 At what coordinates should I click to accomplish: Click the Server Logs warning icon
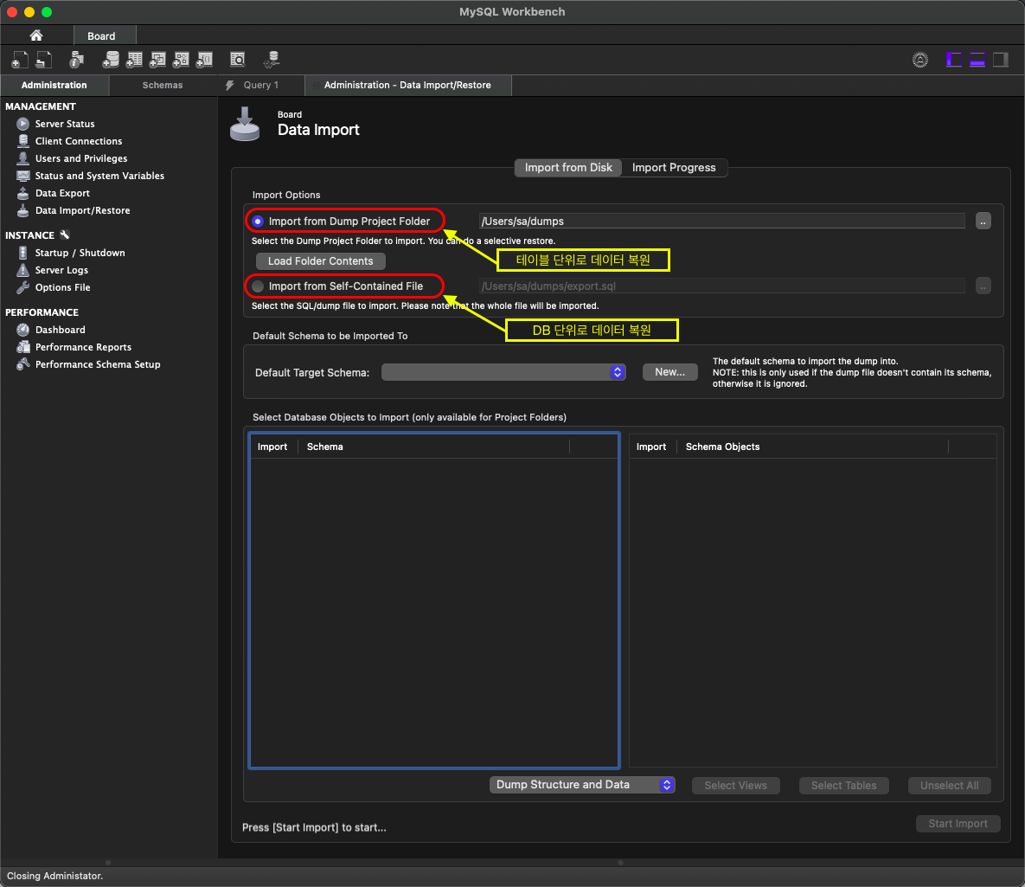(22, 270)
